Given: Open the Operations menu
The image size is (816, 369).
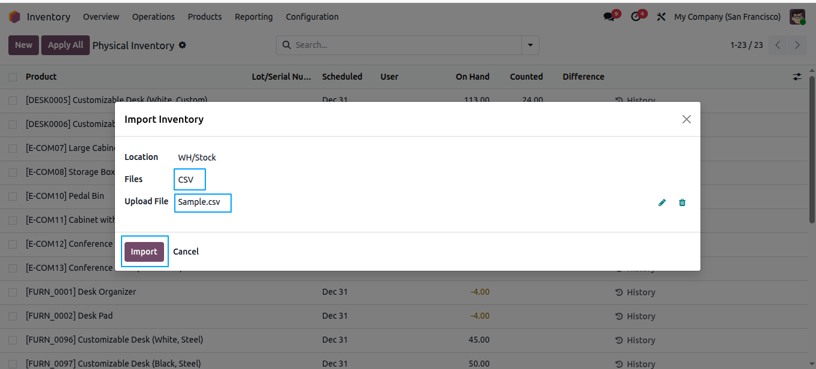Looking at the screenshot, I should click(154, 17).
